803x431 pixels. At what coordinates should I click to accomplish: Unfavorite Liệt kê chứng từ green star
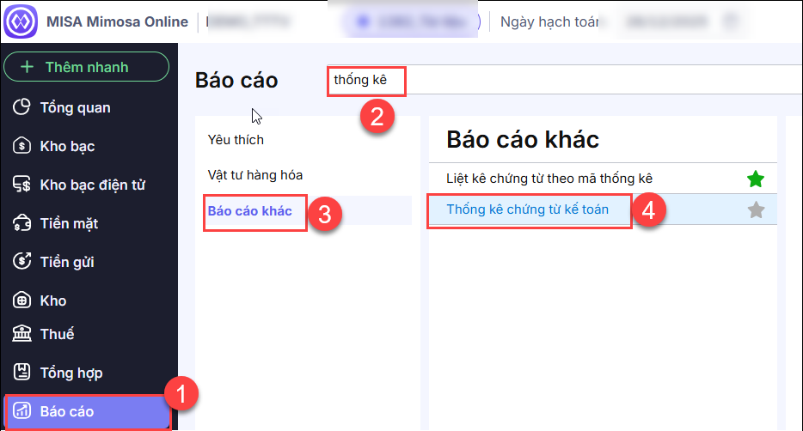pyautogui.click(x=756, y=179)
